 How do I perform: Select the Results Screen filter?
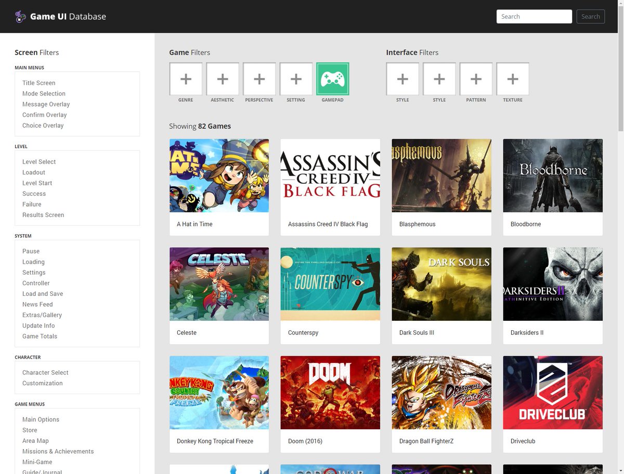[x=43, y=215]
